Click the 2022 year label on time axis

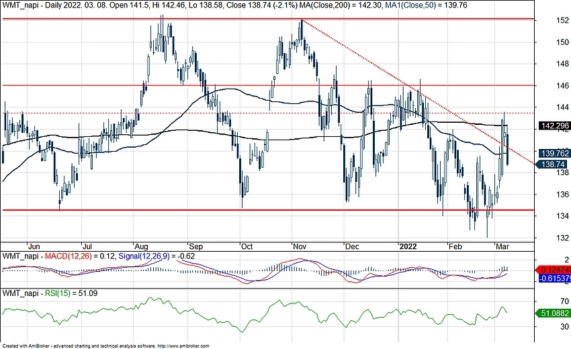point(408,246)
